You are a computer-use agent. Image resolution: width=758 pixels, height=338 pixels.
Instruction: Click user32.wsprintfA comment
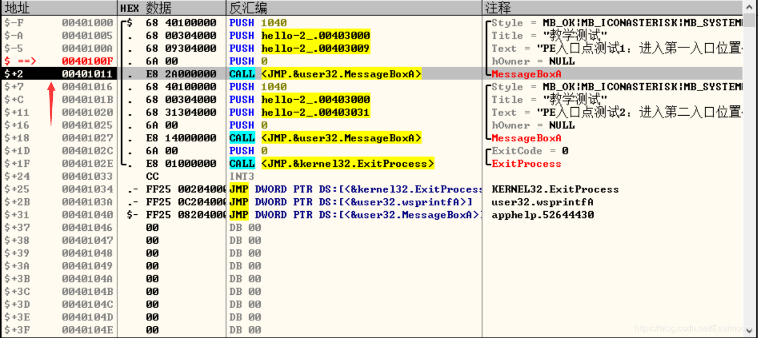[542, 202]
